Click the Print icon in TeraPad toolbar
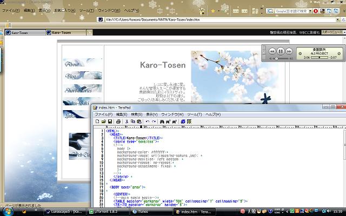The image size is (346, 216). (x=118, y=122)
